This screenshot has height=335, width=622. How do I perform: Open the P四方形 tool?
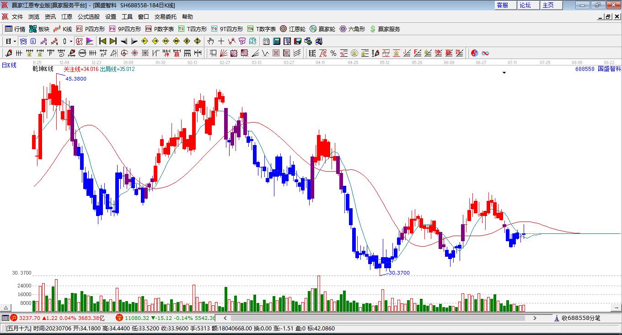91,29
